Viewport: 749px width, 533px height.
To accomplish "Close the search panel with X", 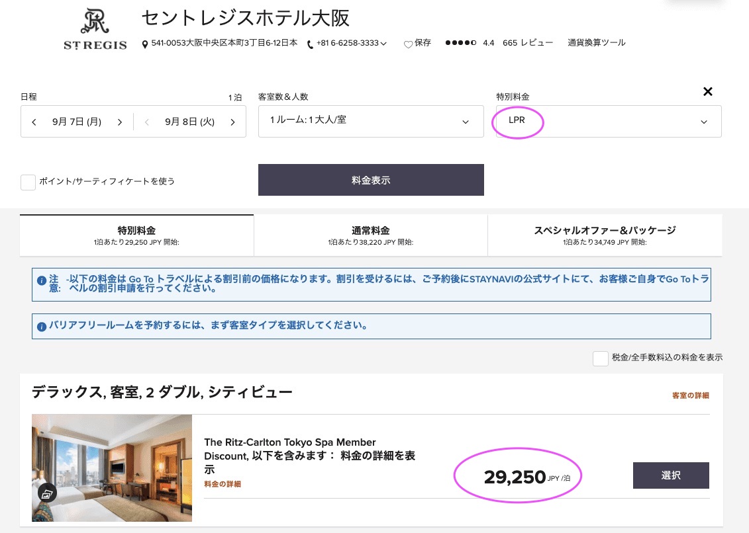I will click(707, 92).
